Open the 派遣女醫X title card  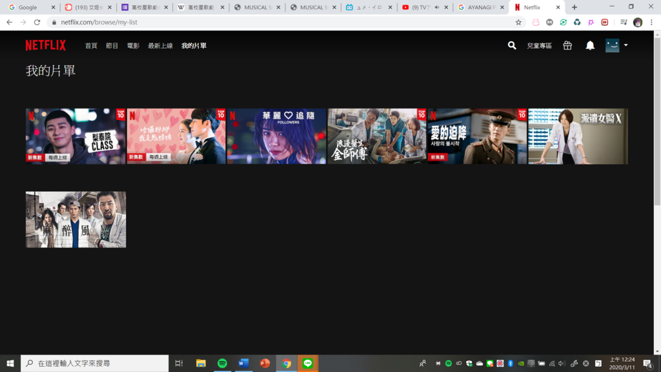click(x=578, y=136)
